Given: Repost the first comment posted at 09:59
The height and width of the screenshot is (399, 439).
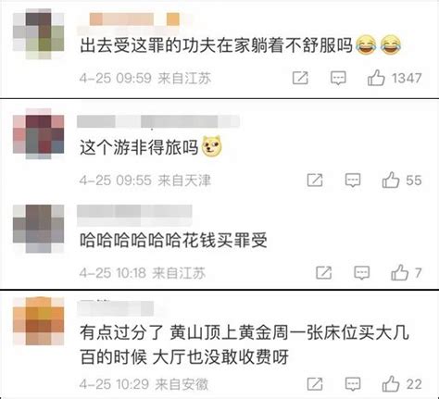Looking at the screenshot, I should click(x=300, y=78).
